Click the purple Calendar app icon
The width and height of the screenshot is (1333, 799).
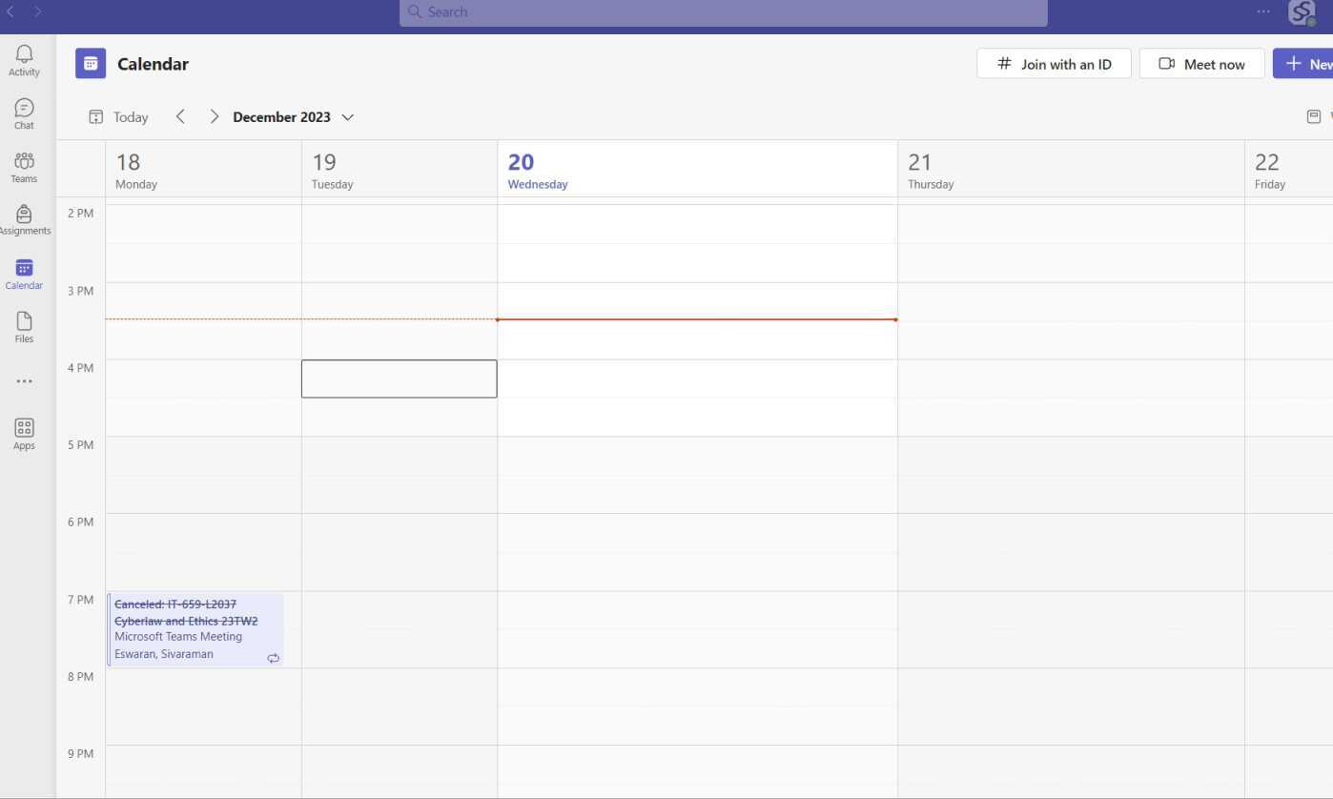tap(91, 64)
